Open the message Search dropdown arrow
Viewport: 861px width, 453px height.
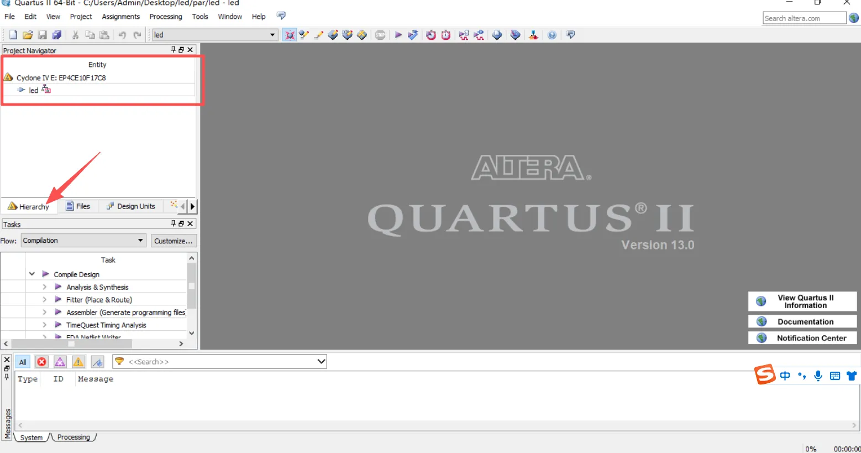(x=321, y=362)
